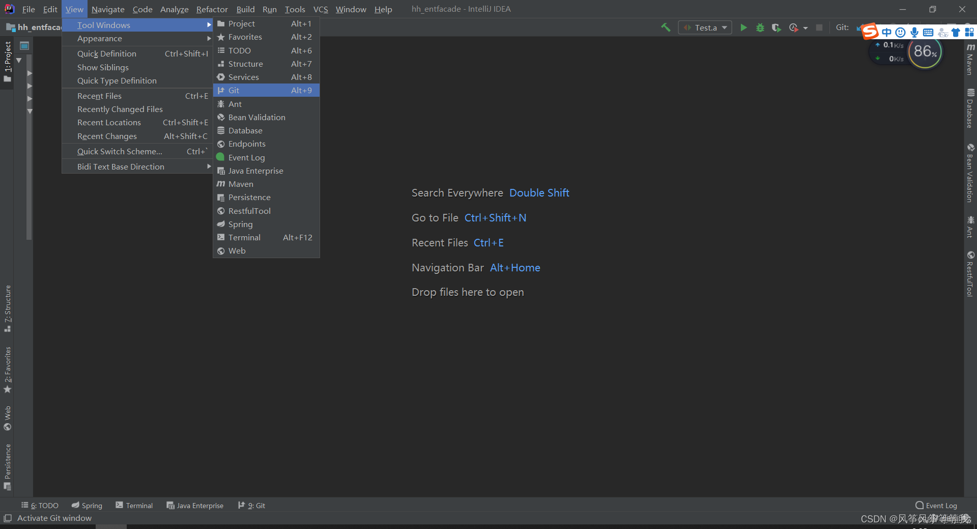Image resolution: width=977 pixels, height=529 pixels.
Task: Run the Test.a configuration
Action: [743, 27]
